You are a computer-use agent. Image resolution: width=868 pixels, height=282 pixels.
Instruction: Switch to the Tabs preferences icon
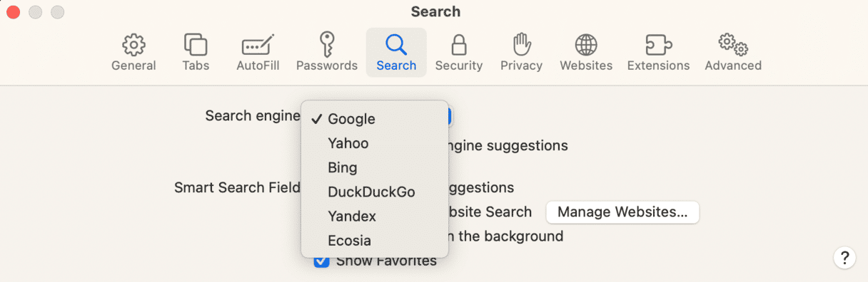(196, 45)
